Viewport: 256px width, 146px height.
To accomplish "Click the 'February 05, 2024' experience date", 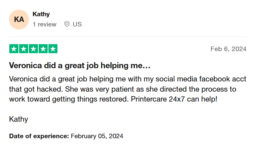I will [97, 136].
